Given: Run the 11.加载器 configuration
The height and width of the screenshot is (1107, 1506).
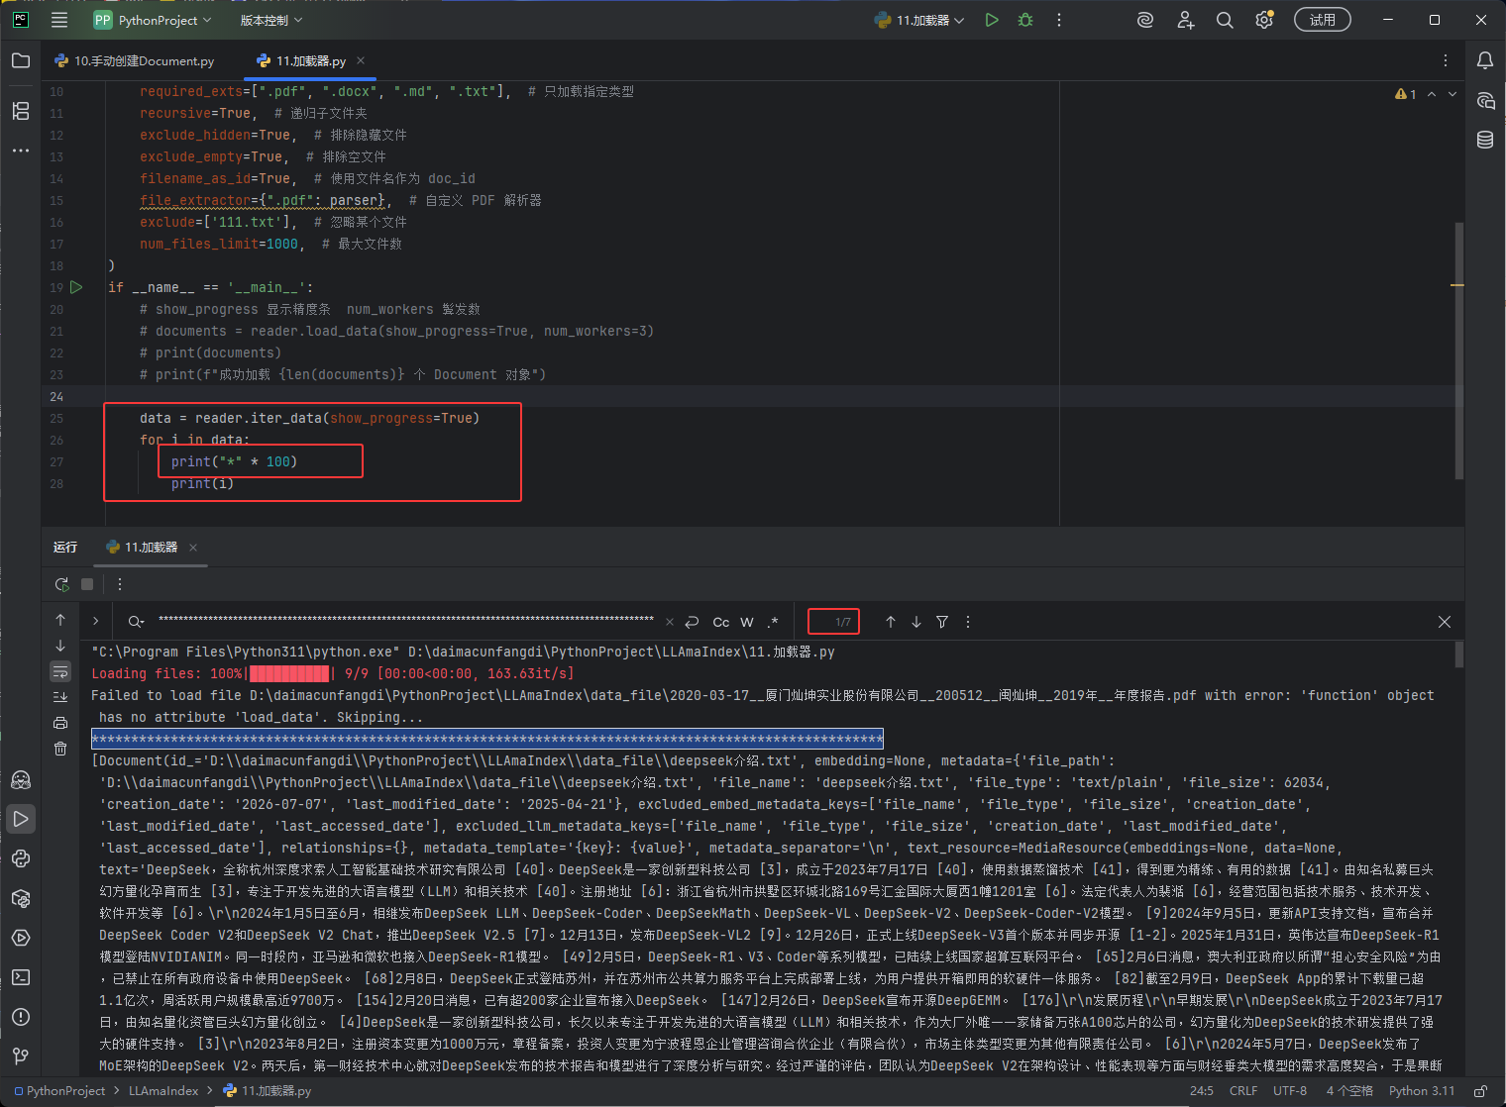Looking at the screenshot, I should pyautogui.click(x=992, y=20).
